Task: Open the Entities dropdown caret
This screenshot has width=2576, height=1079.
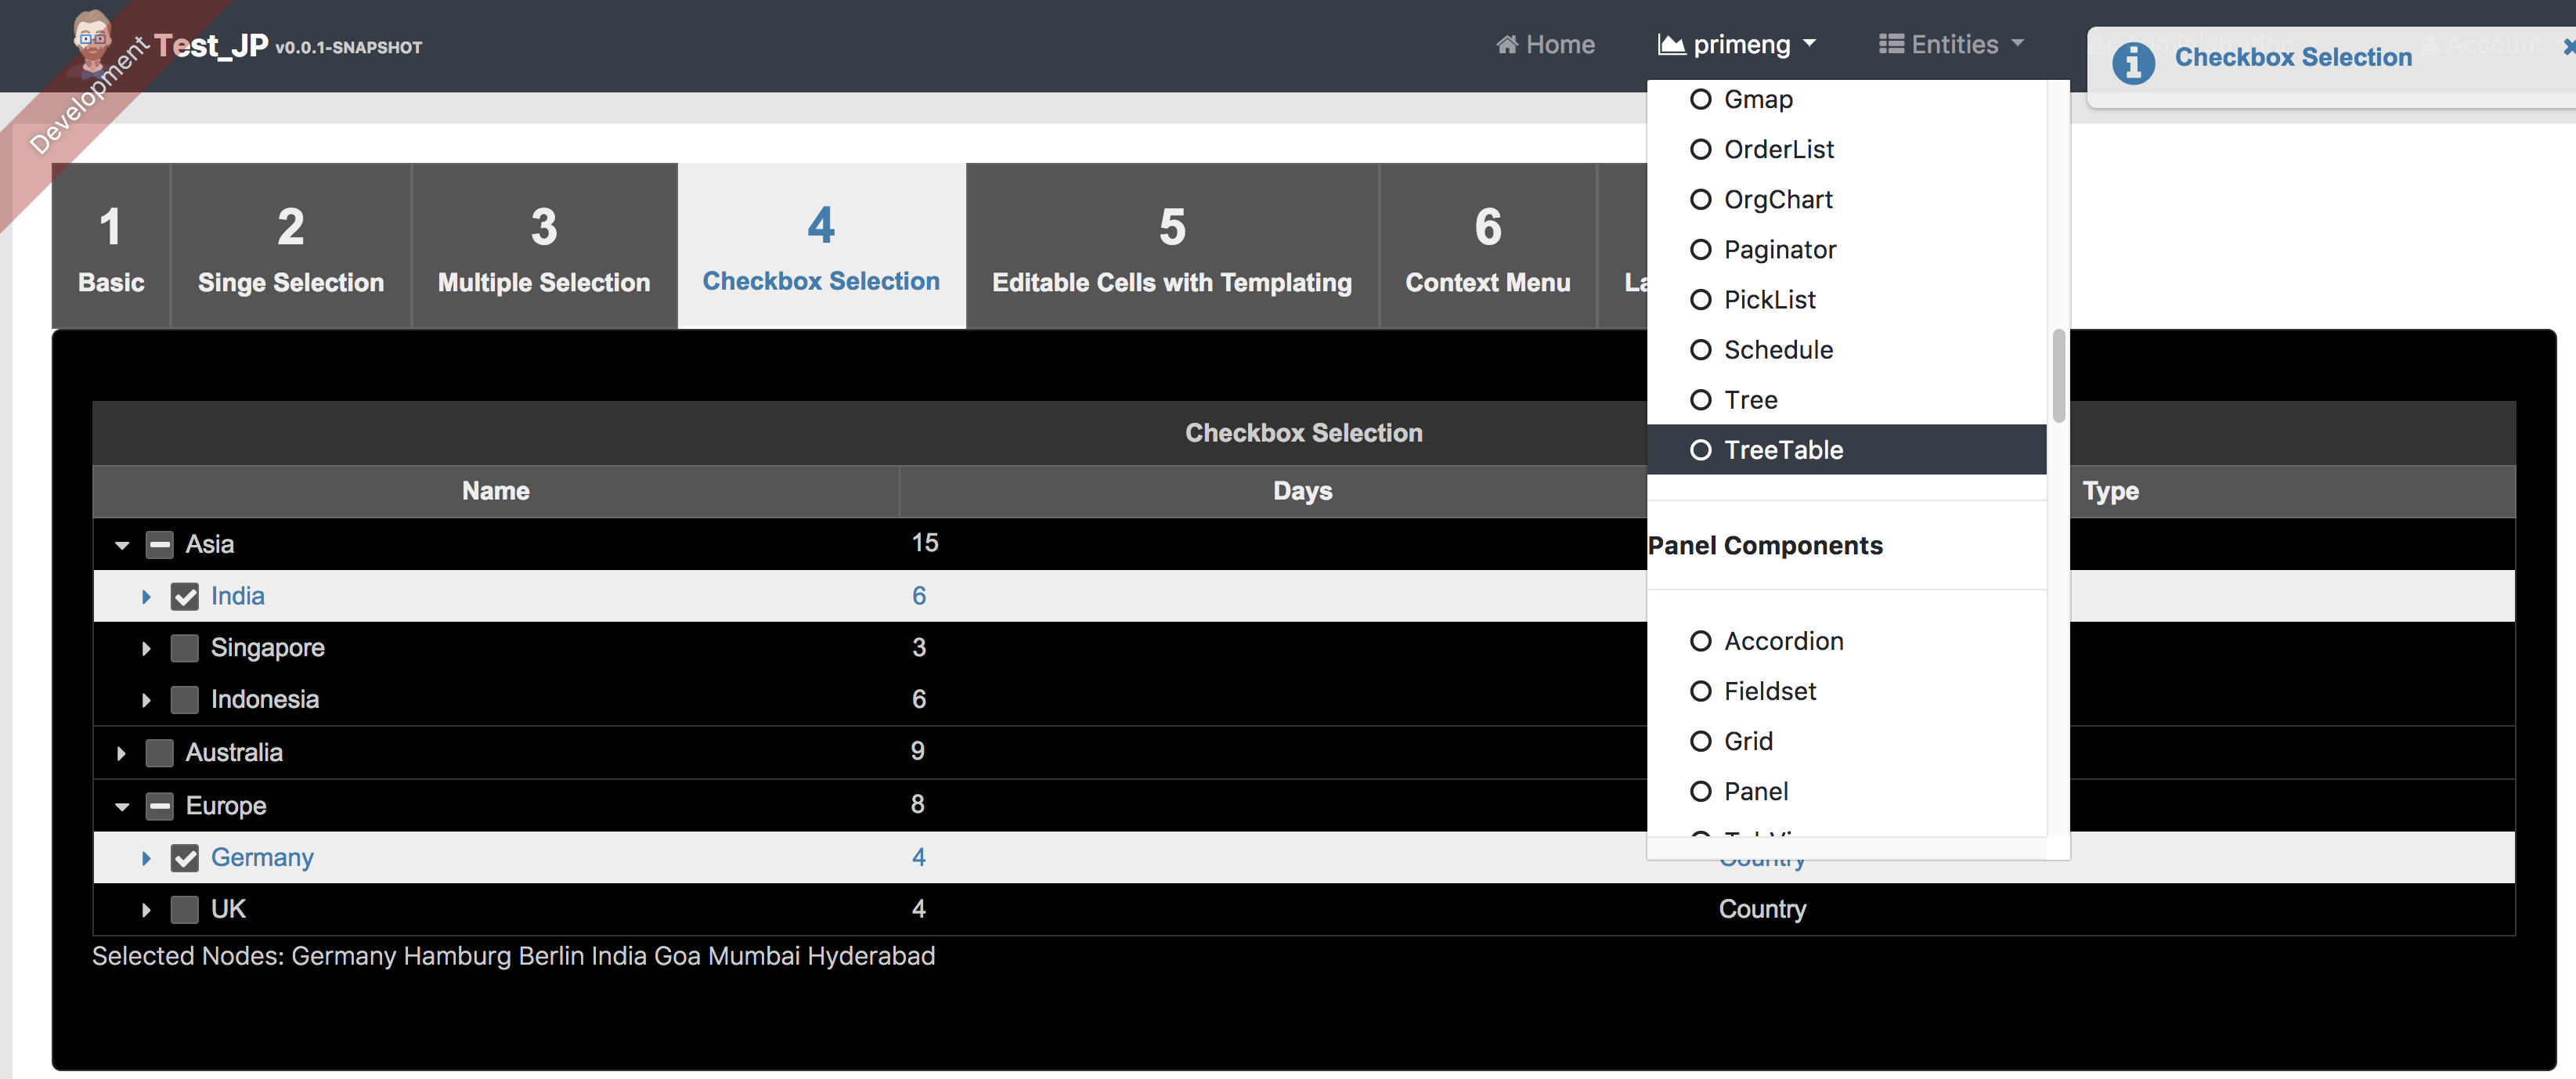Action: (x=2017, y=45)
